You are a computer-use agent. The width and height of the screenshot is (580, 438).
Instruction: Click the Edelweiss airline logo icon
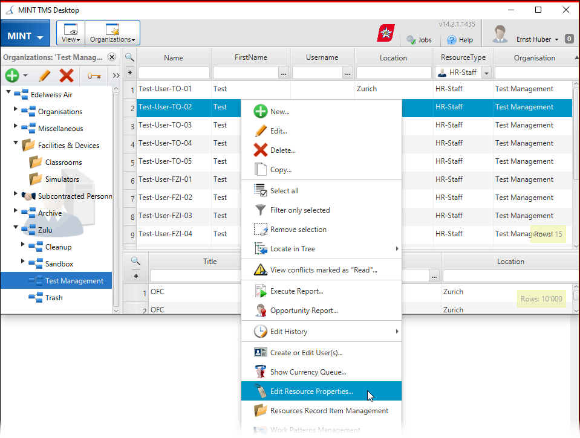tap(386, 33)
